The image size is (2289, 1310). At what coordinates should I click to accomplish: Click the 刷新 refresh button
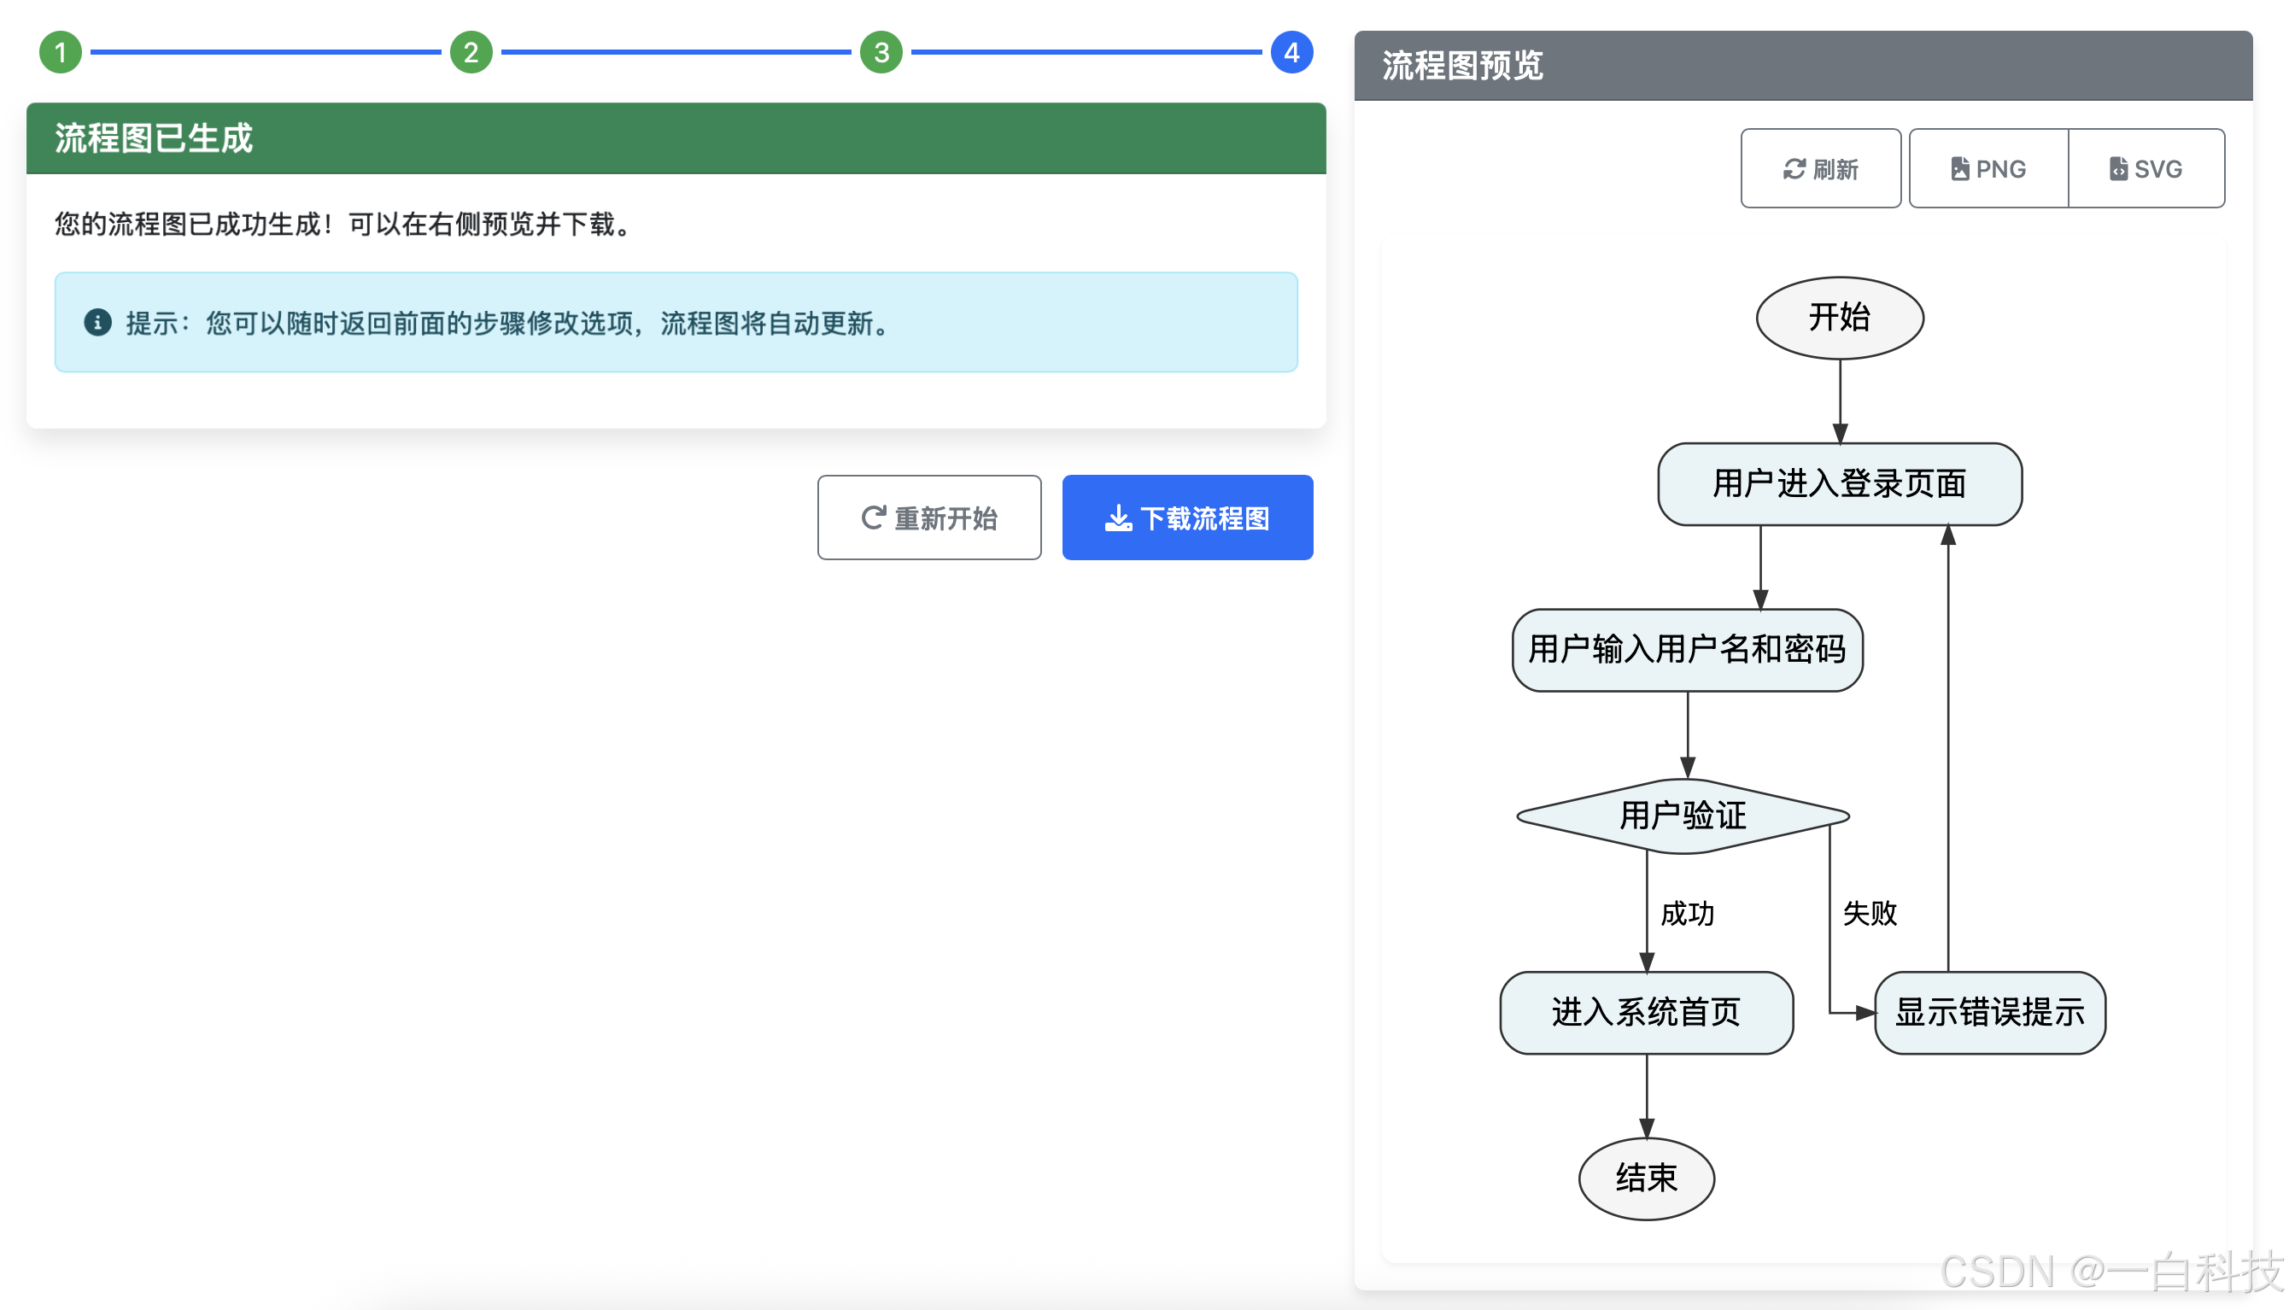coord(1820,168)
